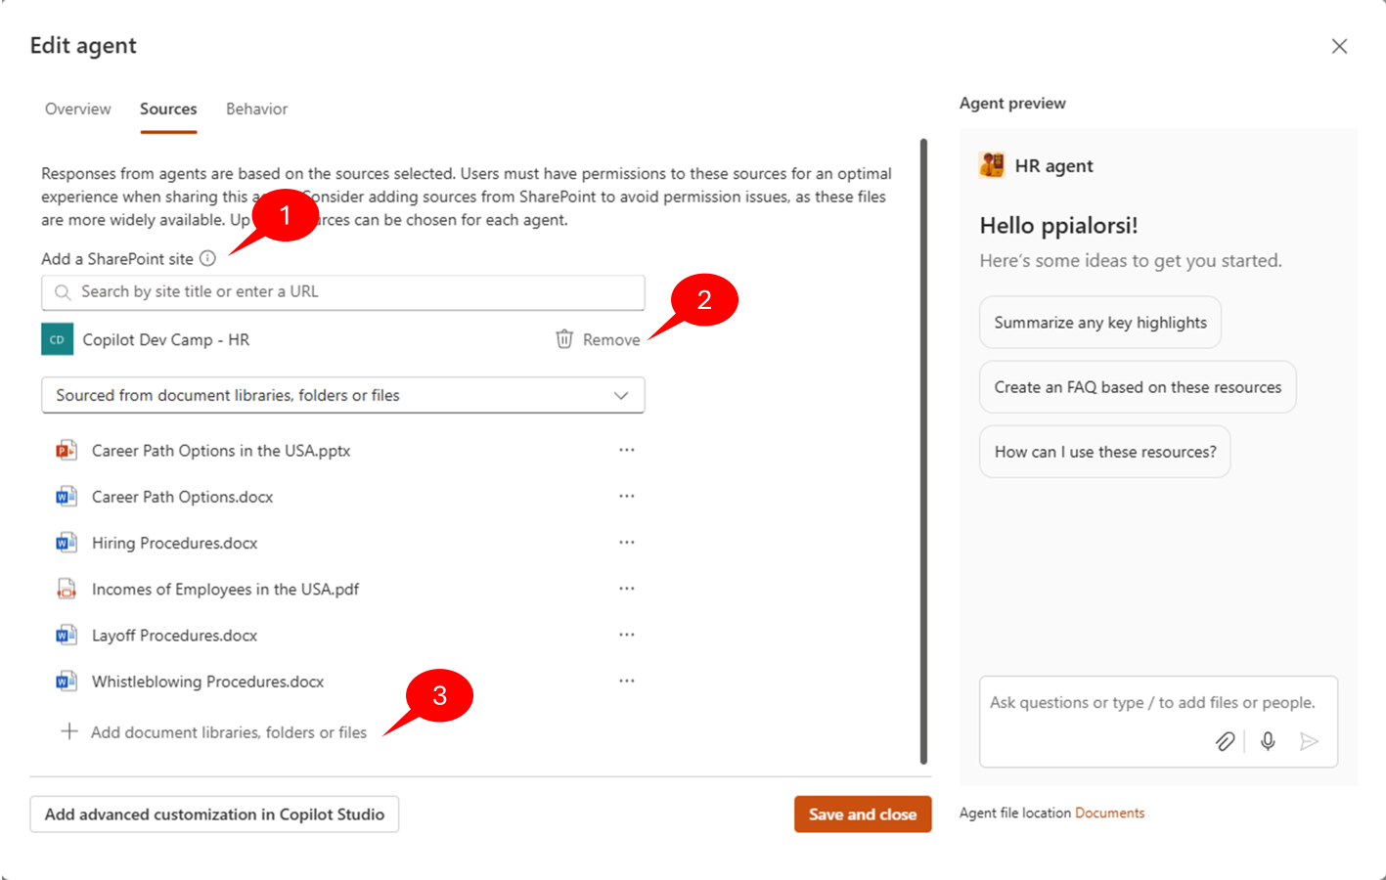1386x880 pixels.
Task: Open more options for Layoff Procedures.docx
Action: (627, 635)
